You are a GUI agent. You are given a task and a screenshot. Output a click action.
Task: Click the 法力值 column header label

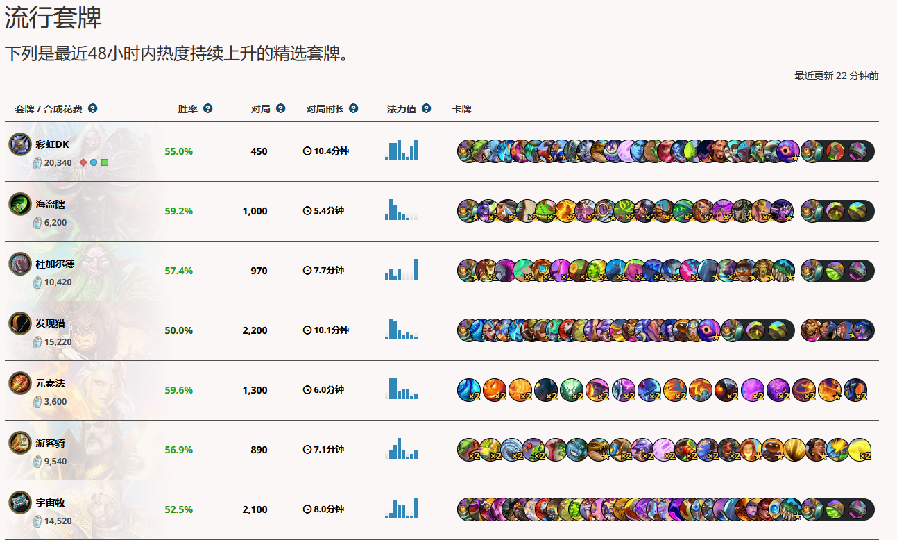point(402,109)
